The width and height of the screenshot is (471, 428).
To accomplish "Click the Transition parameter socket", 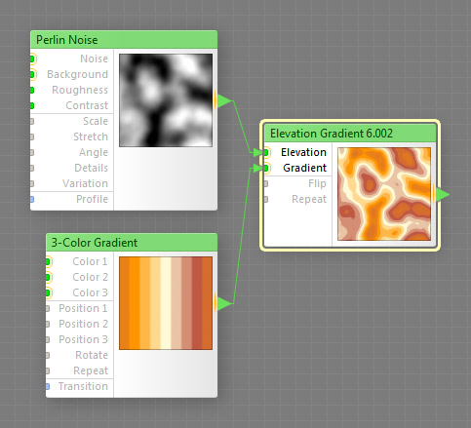I will click(x=48, y=386).
